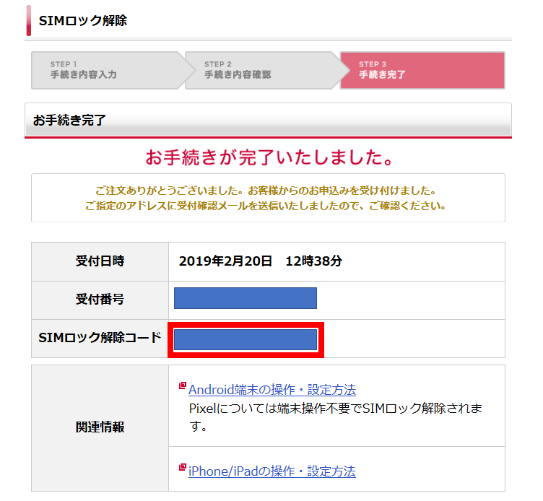Image resolution: width=543 pixels, height=501 pixels.
Task: Select the STEP 2 手続き内容確認 step
Action: 262,70
